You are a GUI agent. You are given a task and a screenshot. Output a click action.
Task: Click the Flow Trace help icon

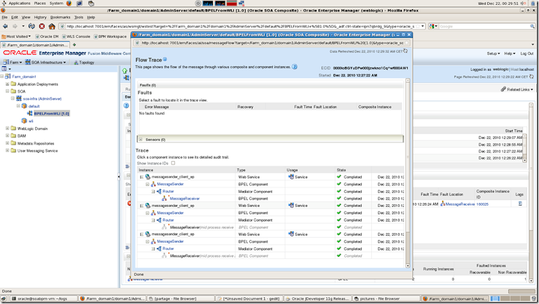[165, 59]
